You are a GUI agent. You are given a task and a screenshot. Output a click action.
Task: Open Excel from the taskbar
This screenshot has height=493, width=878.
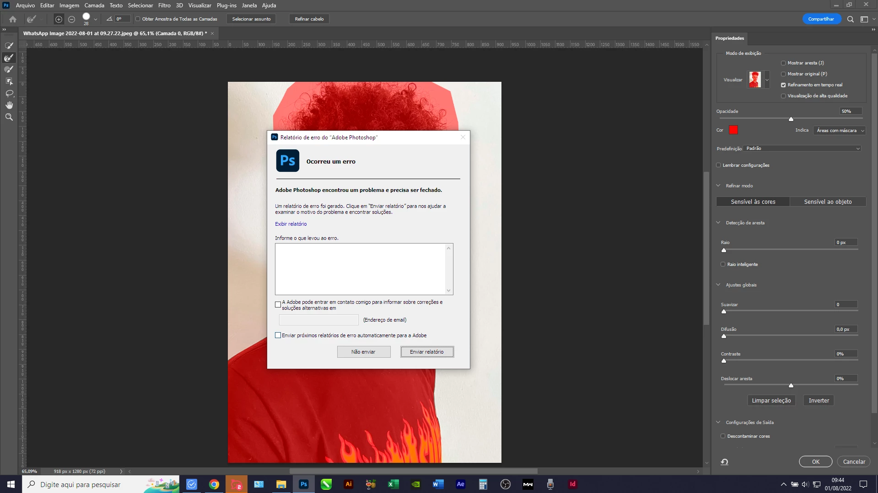click(393, 484)
